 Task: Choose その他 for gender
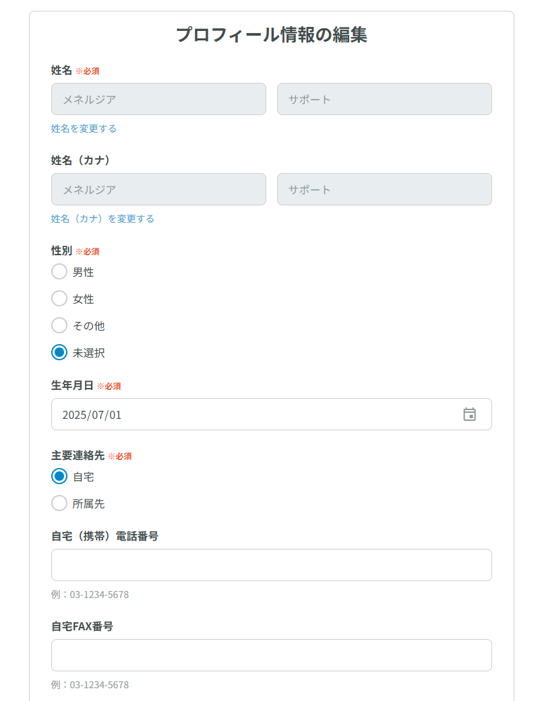coord(59,325)
